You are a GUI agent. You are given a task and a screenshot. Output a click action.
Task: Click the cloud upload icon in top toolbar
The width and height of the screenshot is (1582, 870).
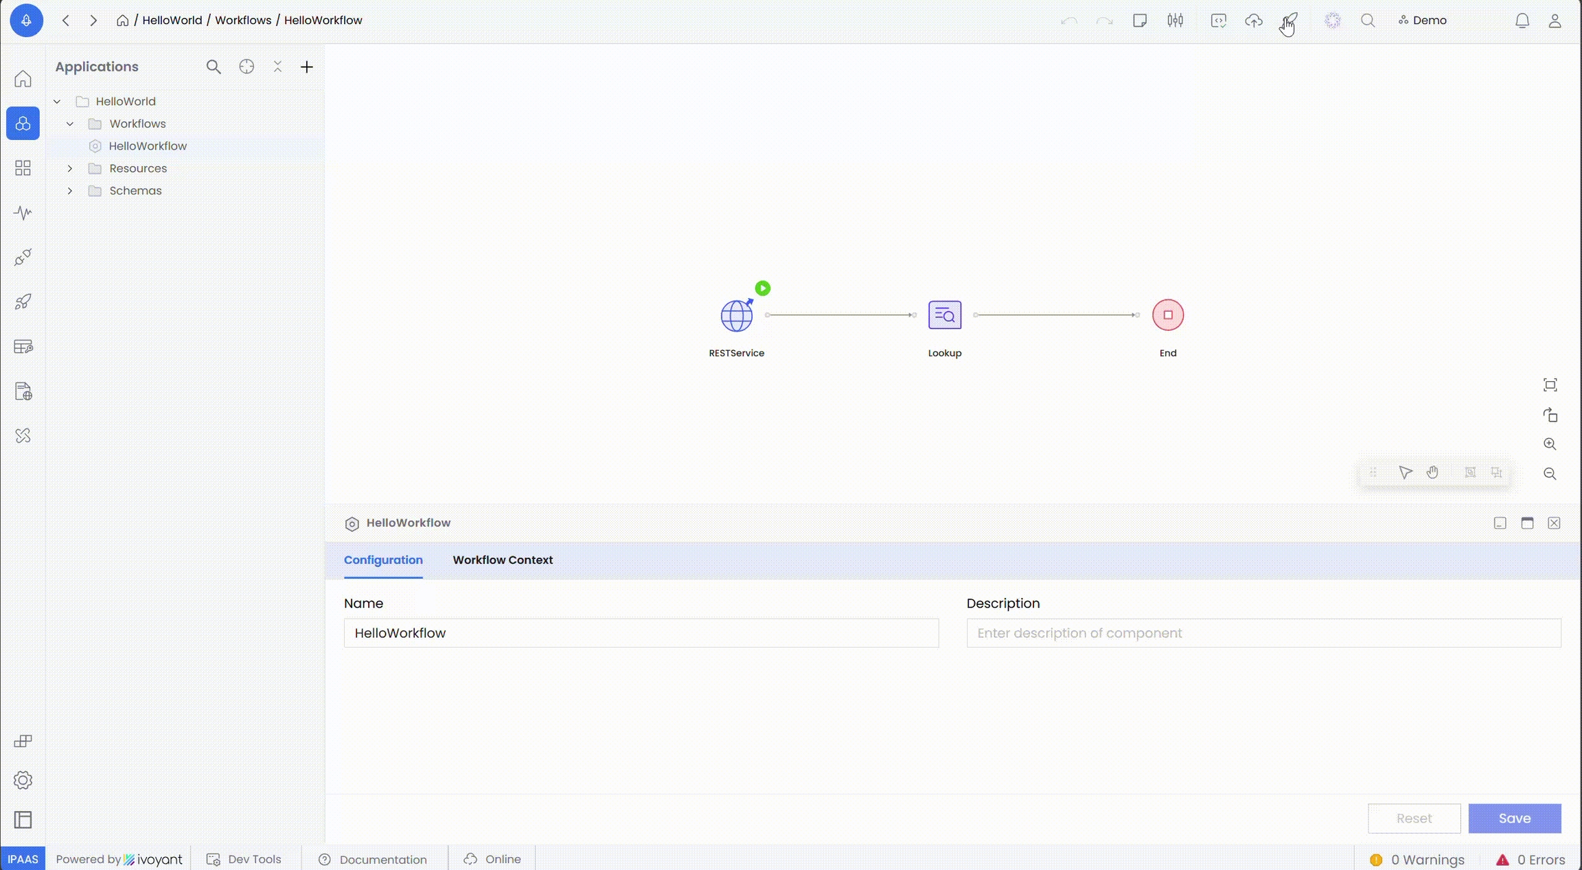click(1254, 21)
